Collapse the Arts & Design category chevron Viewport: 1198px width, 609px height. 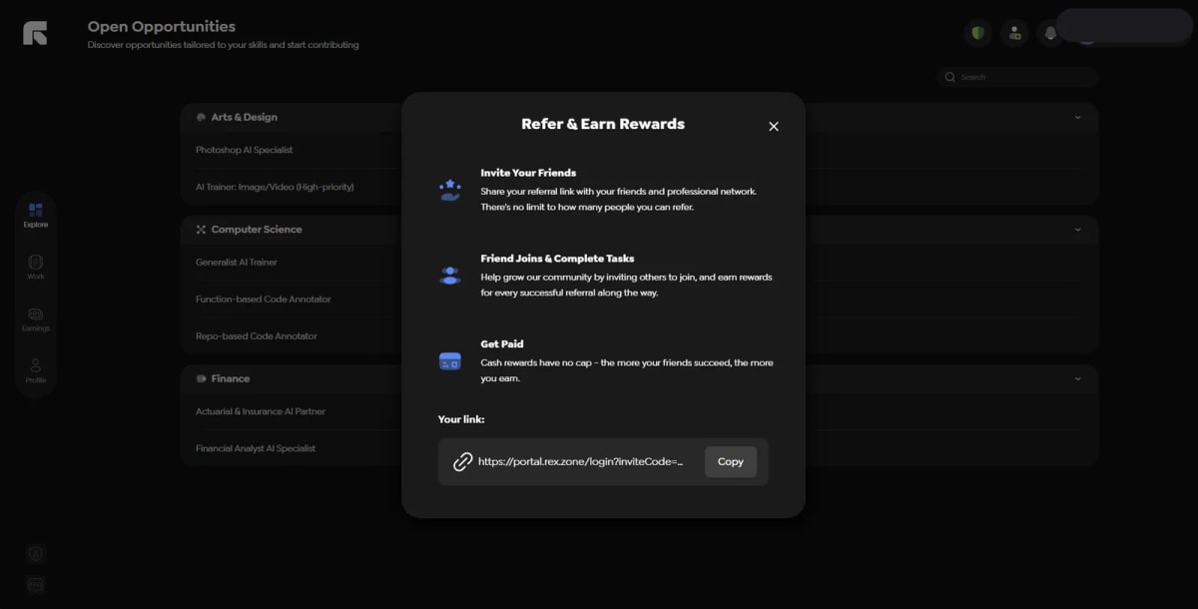pyautogui.click(x=1077, y=117)
